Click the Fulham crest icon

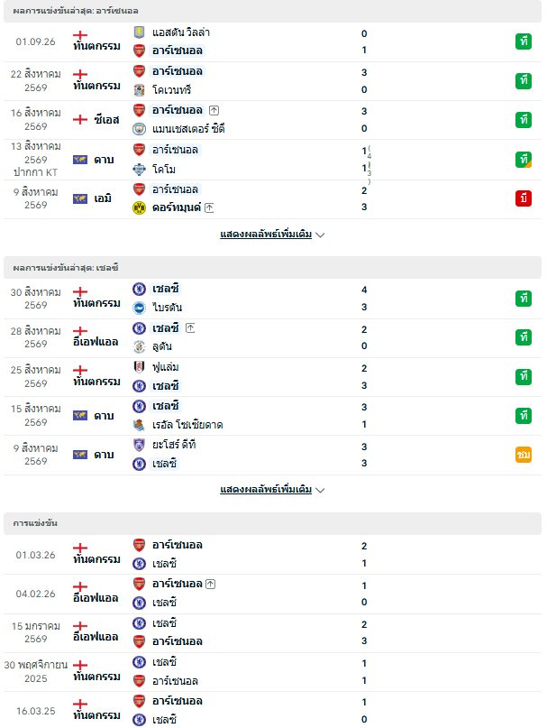139,367
